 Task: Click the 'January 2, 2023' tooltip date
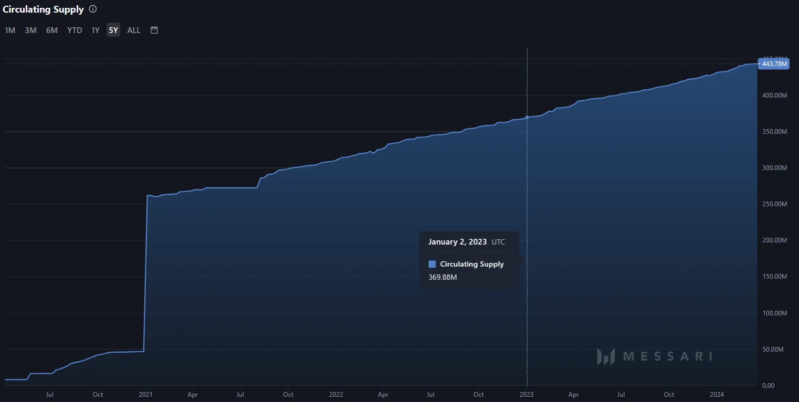(458, 242)
